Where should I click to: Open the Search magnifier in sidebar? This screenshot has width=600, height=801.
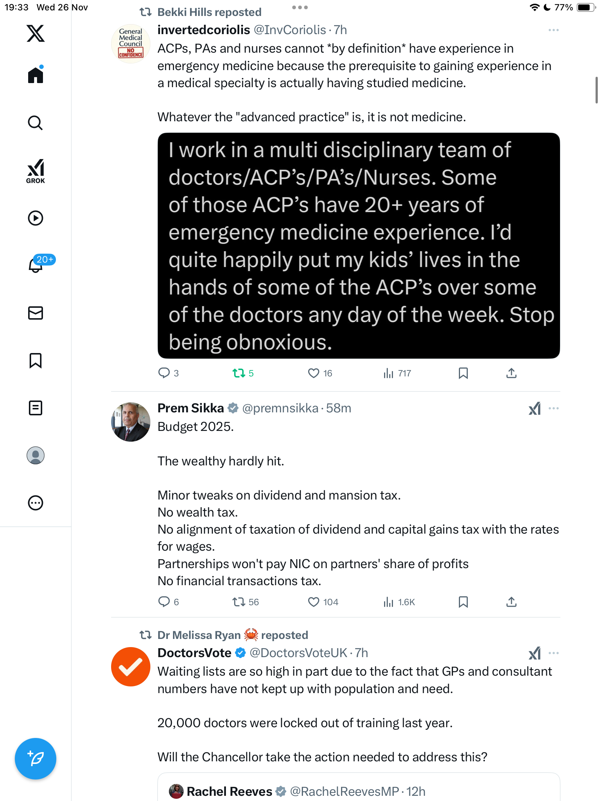(x=36, y=123)
